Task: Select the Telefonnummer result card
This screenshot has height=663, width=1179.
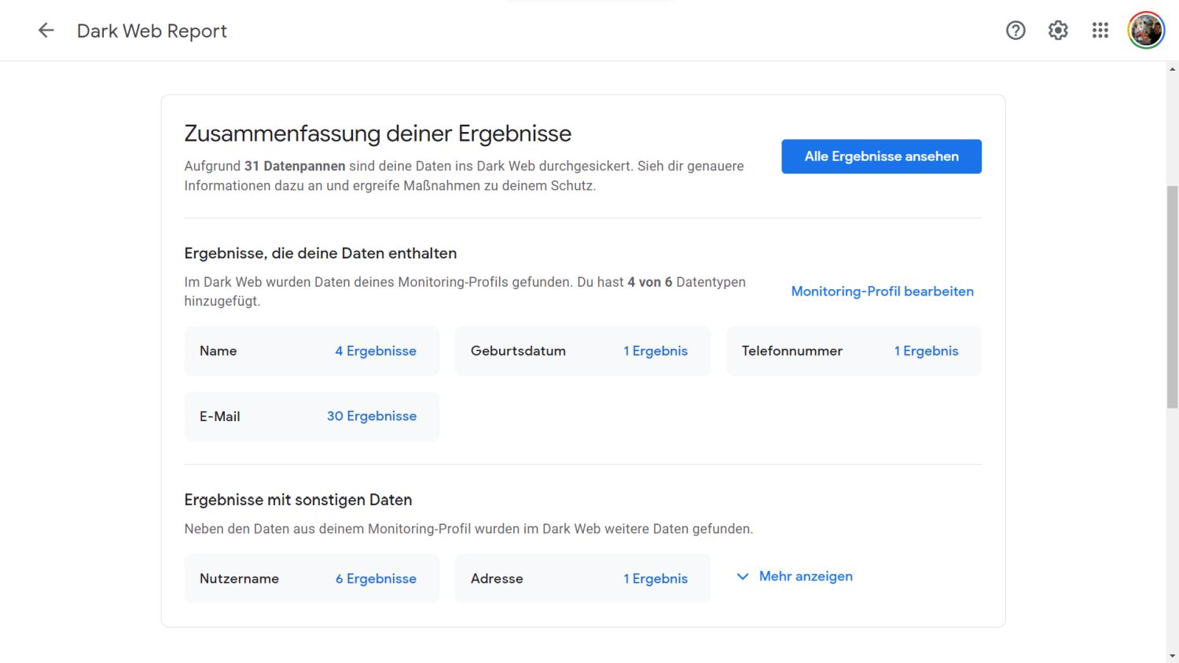Action: (794, 351)
